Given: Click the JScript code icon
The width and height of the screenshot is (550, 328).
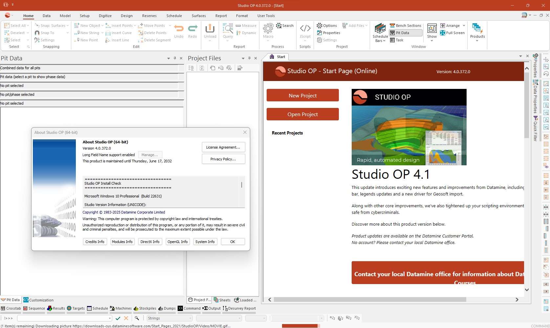Looking at the screenshot, I should 305,29.
